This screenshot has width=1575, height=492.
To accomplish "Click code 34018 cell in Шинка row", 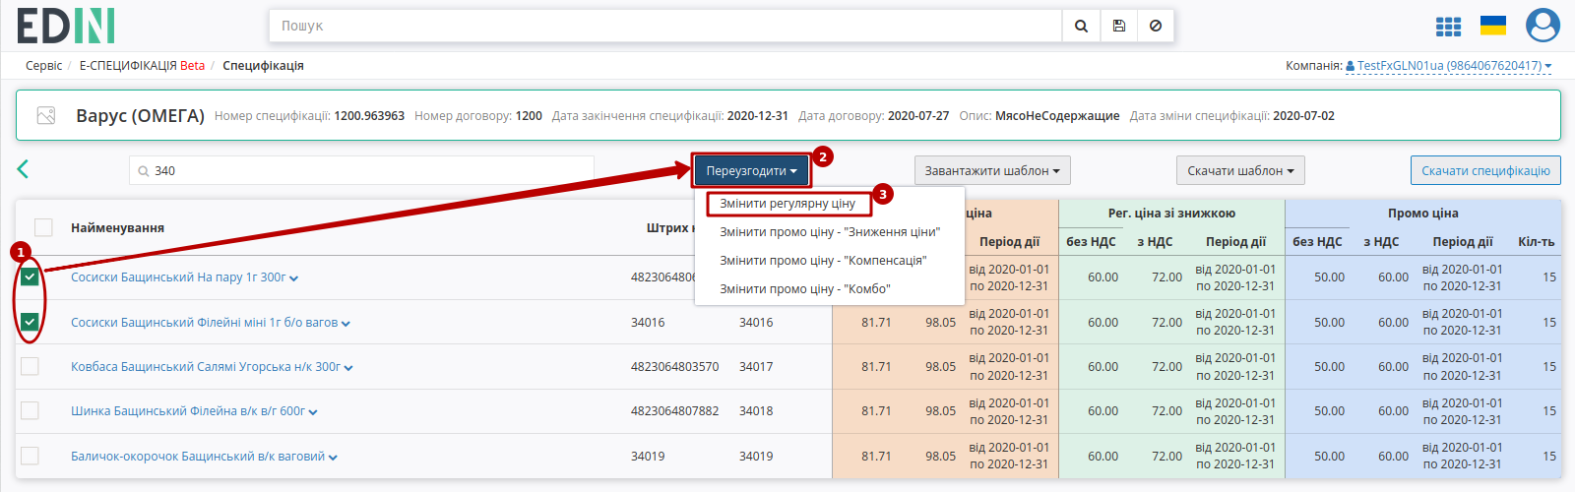I will pos(756,411).
